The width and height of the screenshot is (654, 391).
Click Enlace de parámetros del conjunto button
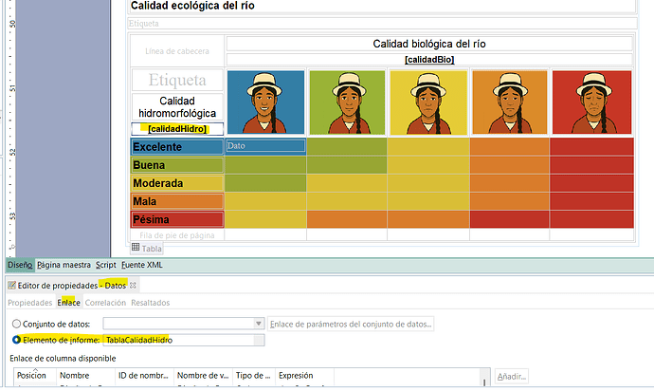coord(351,324)
